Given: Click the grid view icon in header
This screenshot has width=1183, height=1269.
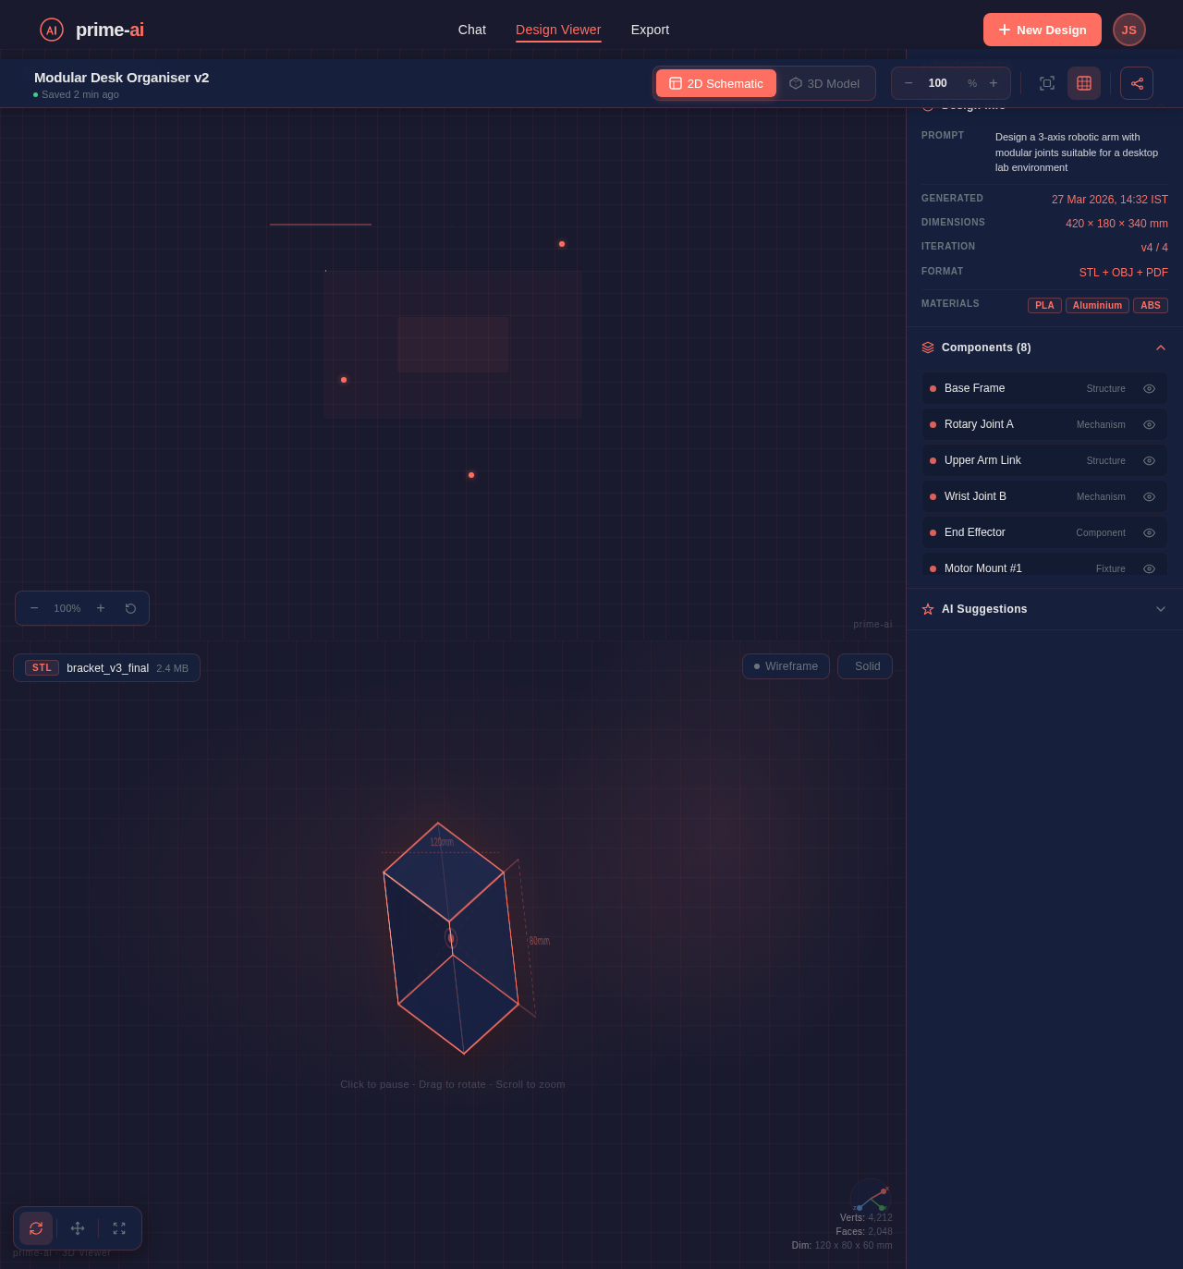Looking at the screenshot, I should [x=1083, y=83].
